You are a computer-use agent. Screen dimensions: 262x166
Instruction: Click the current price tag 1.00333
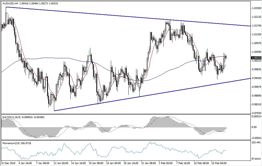(256, 58)
